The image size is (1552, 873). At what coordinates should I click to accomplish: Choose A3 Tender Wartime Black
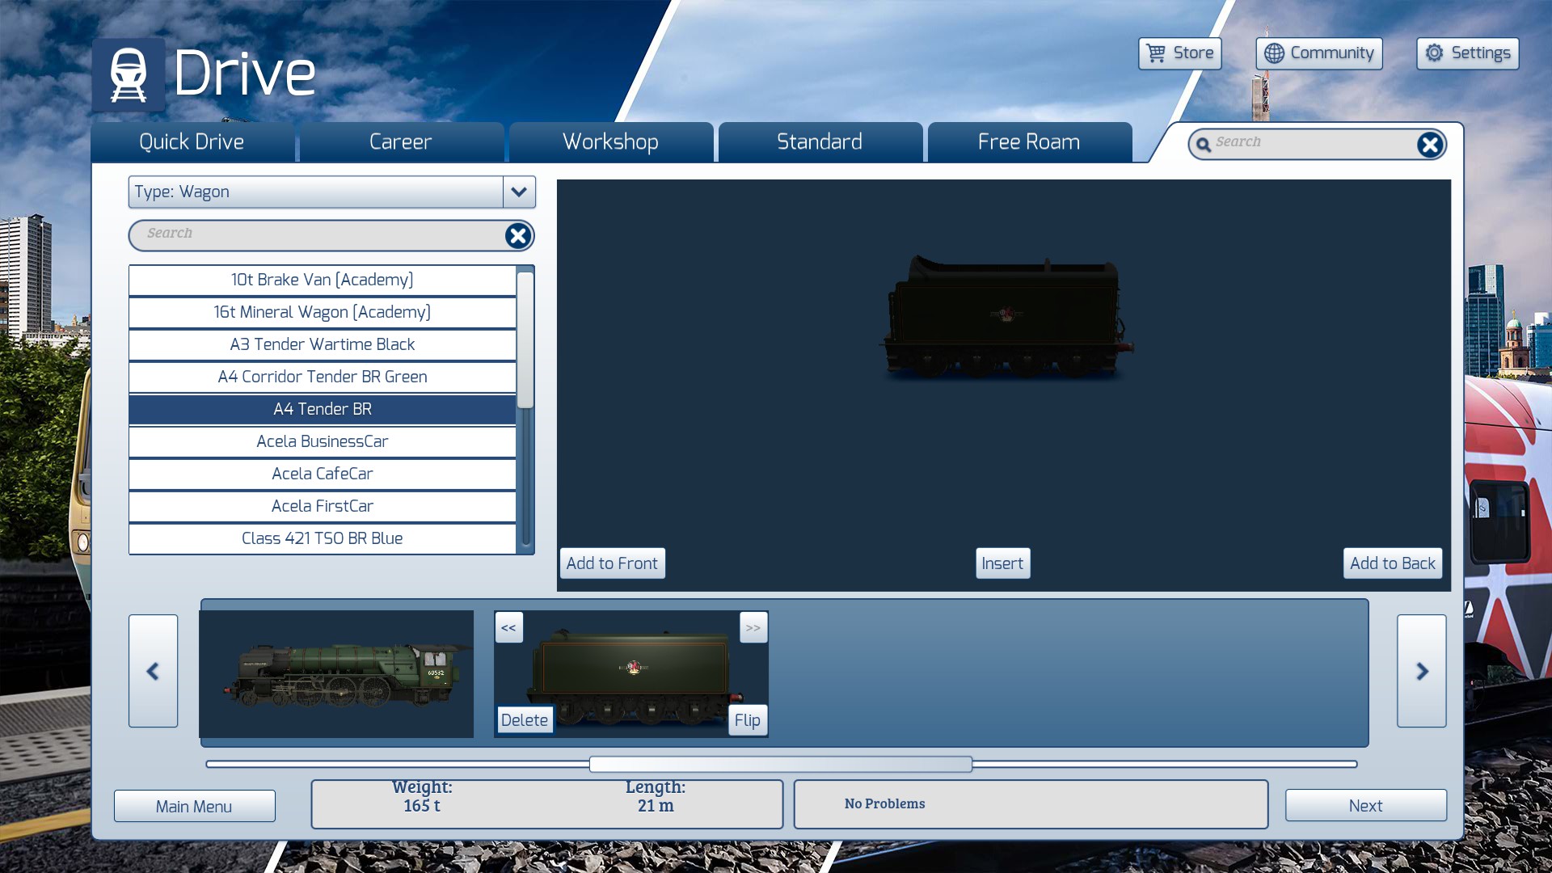(x=322, y=344)
